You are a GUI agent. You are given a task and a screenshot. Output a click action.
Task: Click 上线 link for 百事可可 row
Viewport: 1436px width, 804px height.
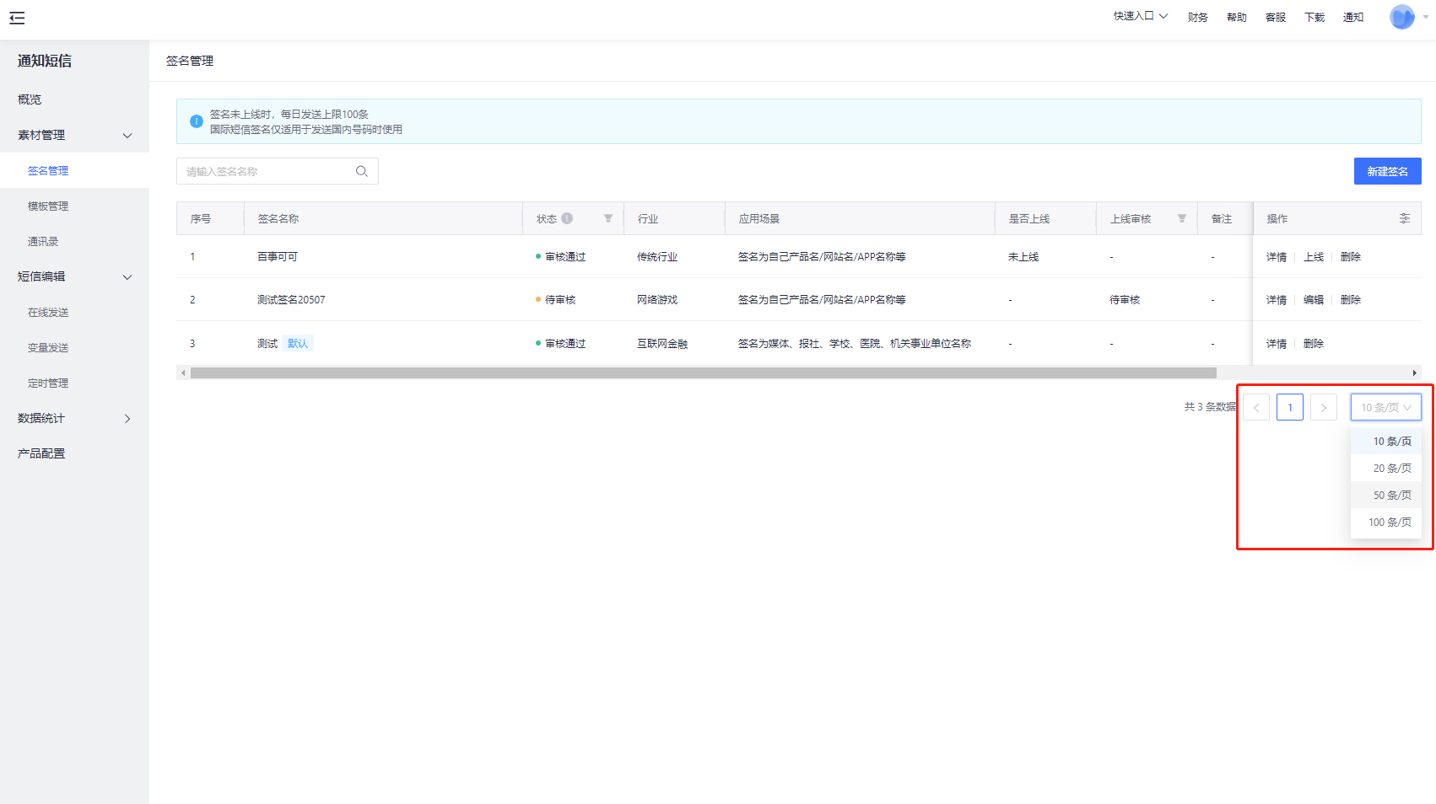[1313, 257]
